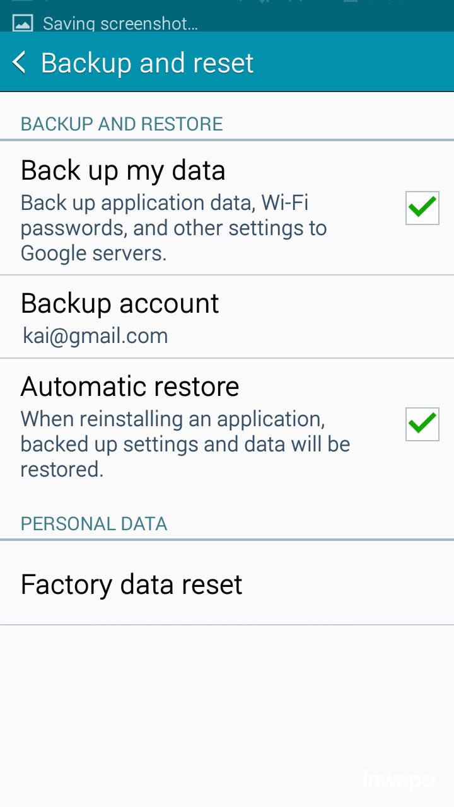Tap the Saving screenshot notification text
The image size is (454, 807).
click(120, 24)
